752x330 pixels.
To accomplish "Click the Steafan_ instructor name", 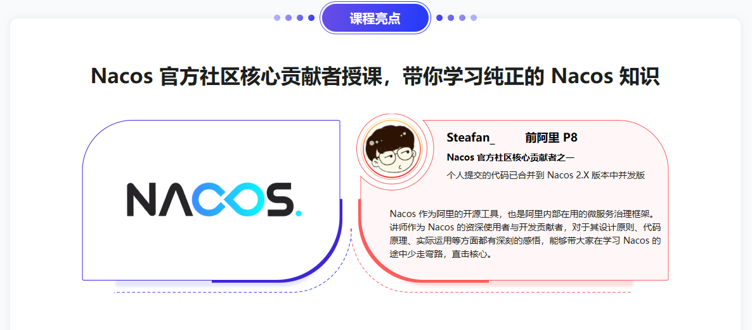I will click(470, 138).
